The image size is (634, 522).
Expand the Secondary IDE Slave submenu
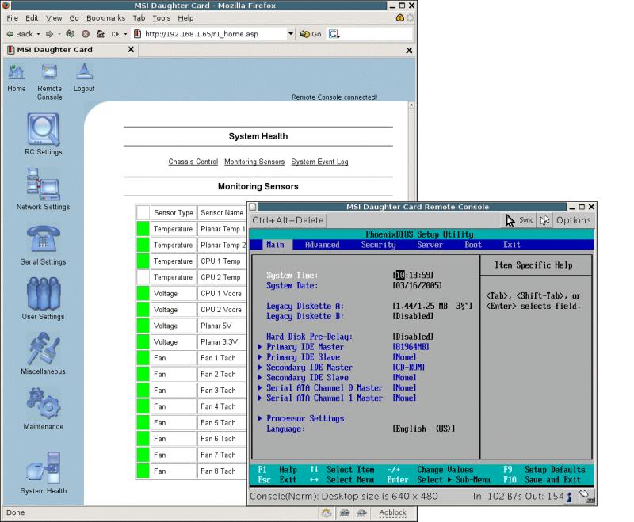261,377
